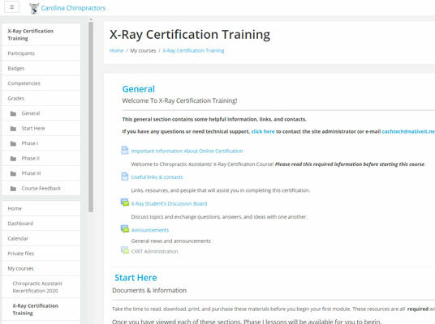Open Calendar in the sidebar
Viewport: 435px width, 324px height.
[41, 238]
